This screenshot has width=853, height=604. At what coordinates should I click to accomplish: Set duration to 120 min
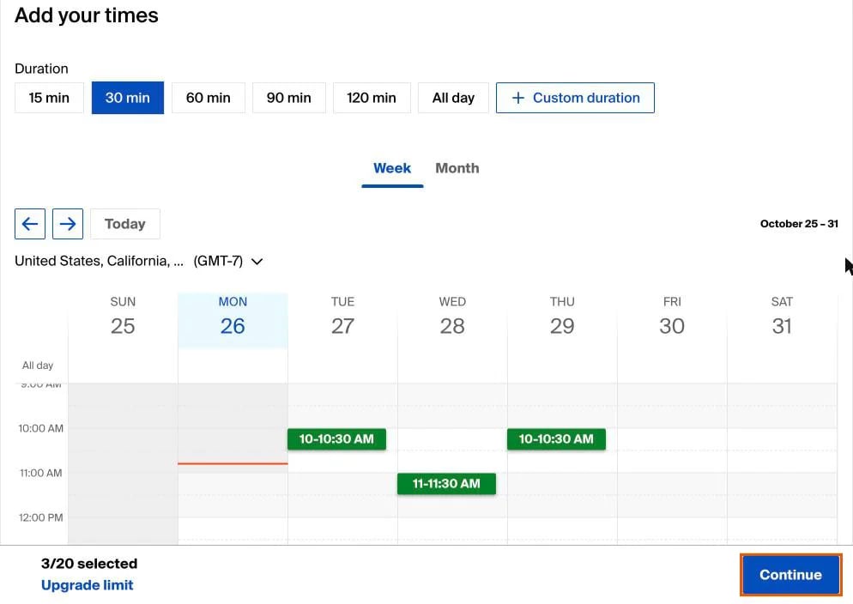tap(372, 98)
